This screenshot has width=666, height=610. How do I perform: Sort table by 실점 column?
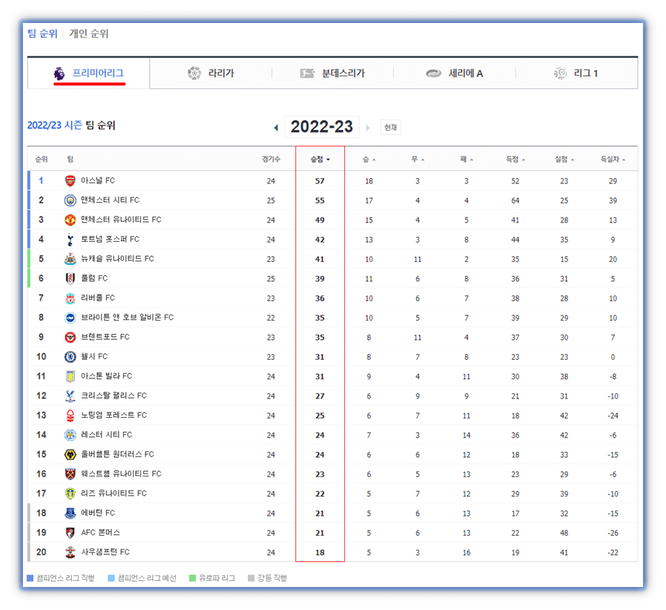pyautogui.click(x=564, y=160)
